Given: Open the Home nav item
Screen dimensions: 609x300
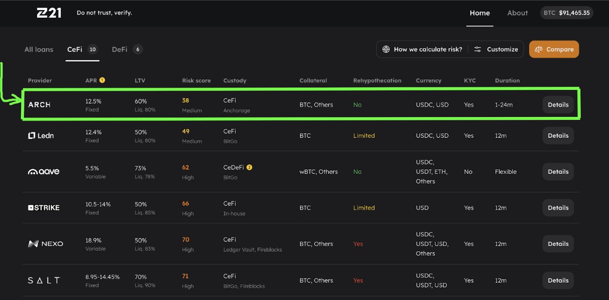Looking at the screenshot, I should 480,13.
